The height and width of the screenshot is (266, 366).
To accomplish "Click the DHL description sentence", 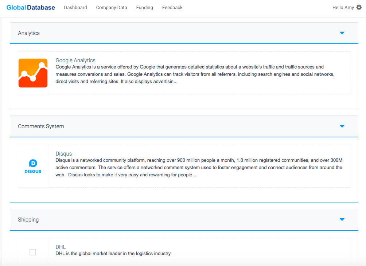I will tap(113, 253).
